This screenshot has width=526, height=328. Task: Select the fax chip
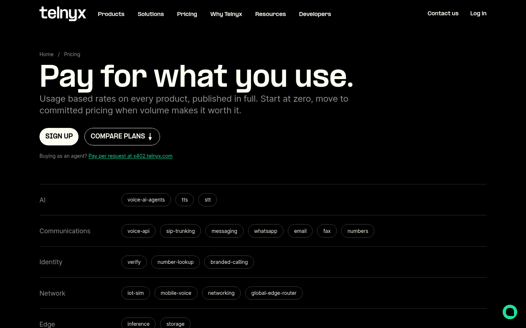(327, 231)
